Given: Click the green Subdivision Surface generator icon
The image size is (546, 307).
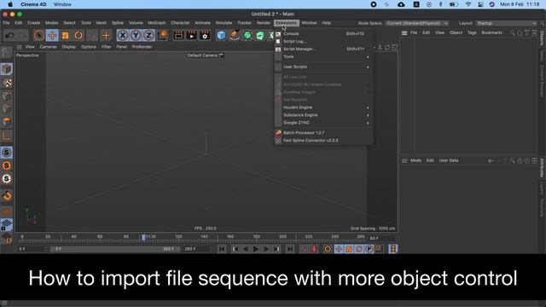Looking at the screenshot, I should coord(247,36).
